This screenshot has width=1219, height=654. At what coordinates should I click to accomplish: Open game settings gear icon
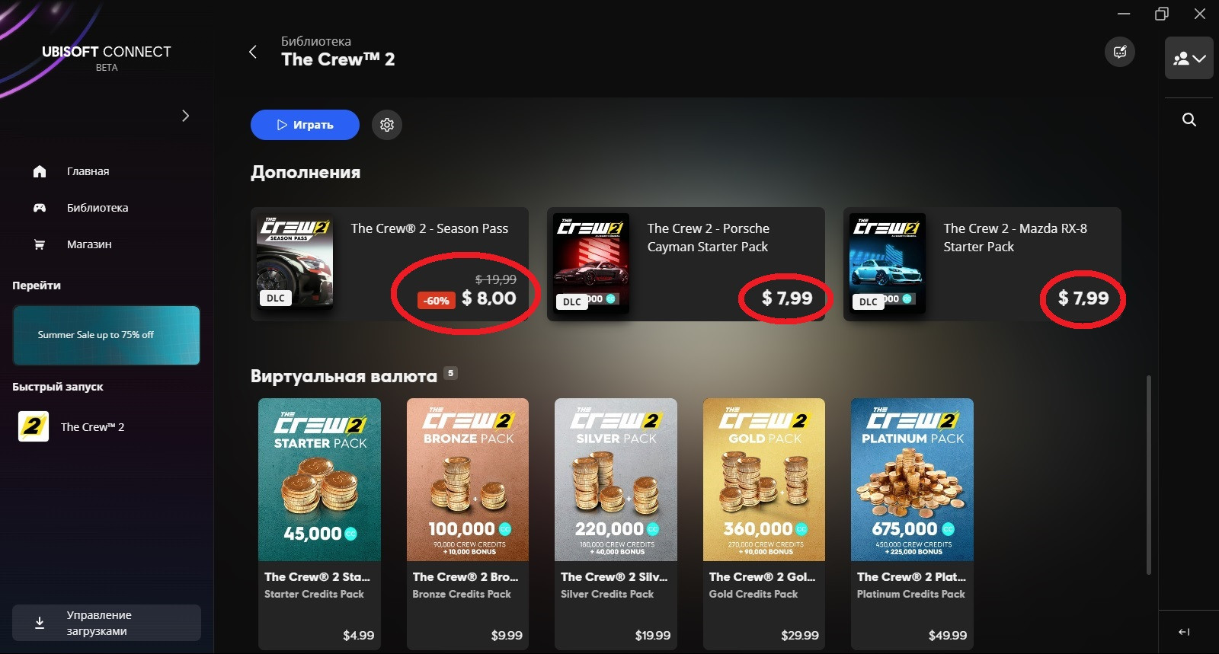(387, 125)
